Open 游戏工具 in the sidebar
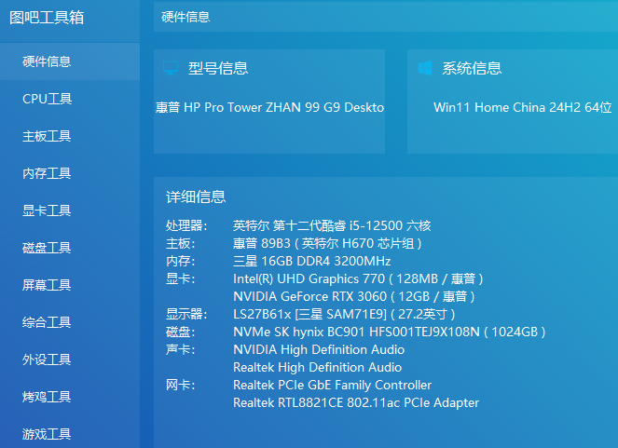The image size is (618, 448). pyautogui.click(x=70, y=434)
